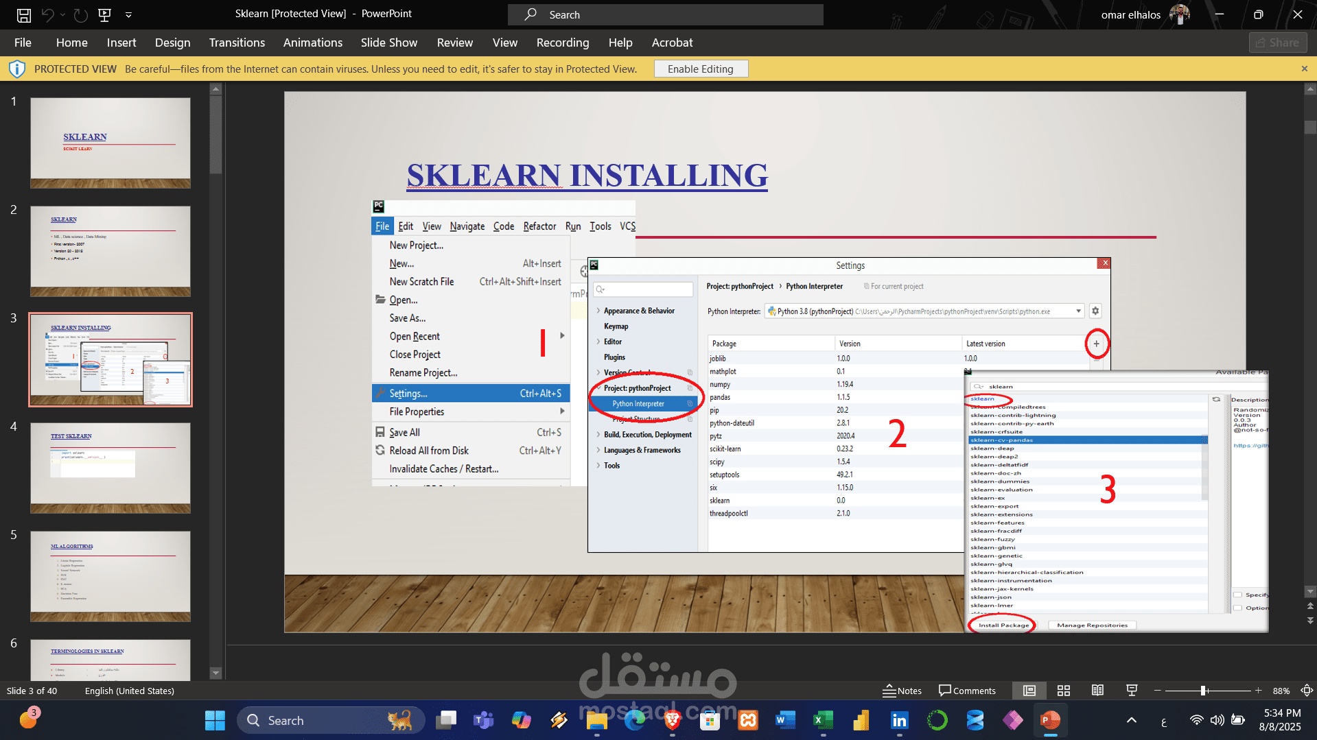Open the Review ribbon tab
1317x740 pixels.
point(455,43)
